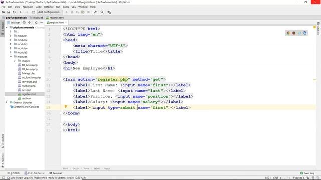Click the locate target icon in Project panel
Image resolution: width=321 pixels, height=180 pixels.
point(24,23)
